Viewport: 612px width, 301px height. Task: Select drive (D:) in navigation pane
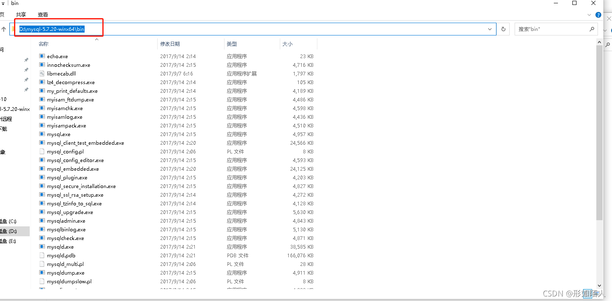click(x=8, y=231)
